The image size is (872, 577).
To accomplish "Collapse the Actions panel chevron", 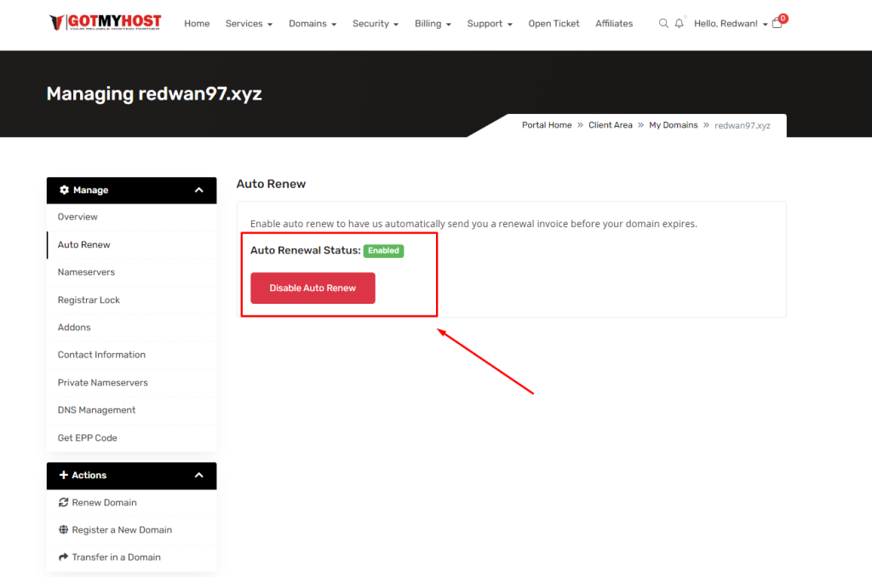I will 199,476.
